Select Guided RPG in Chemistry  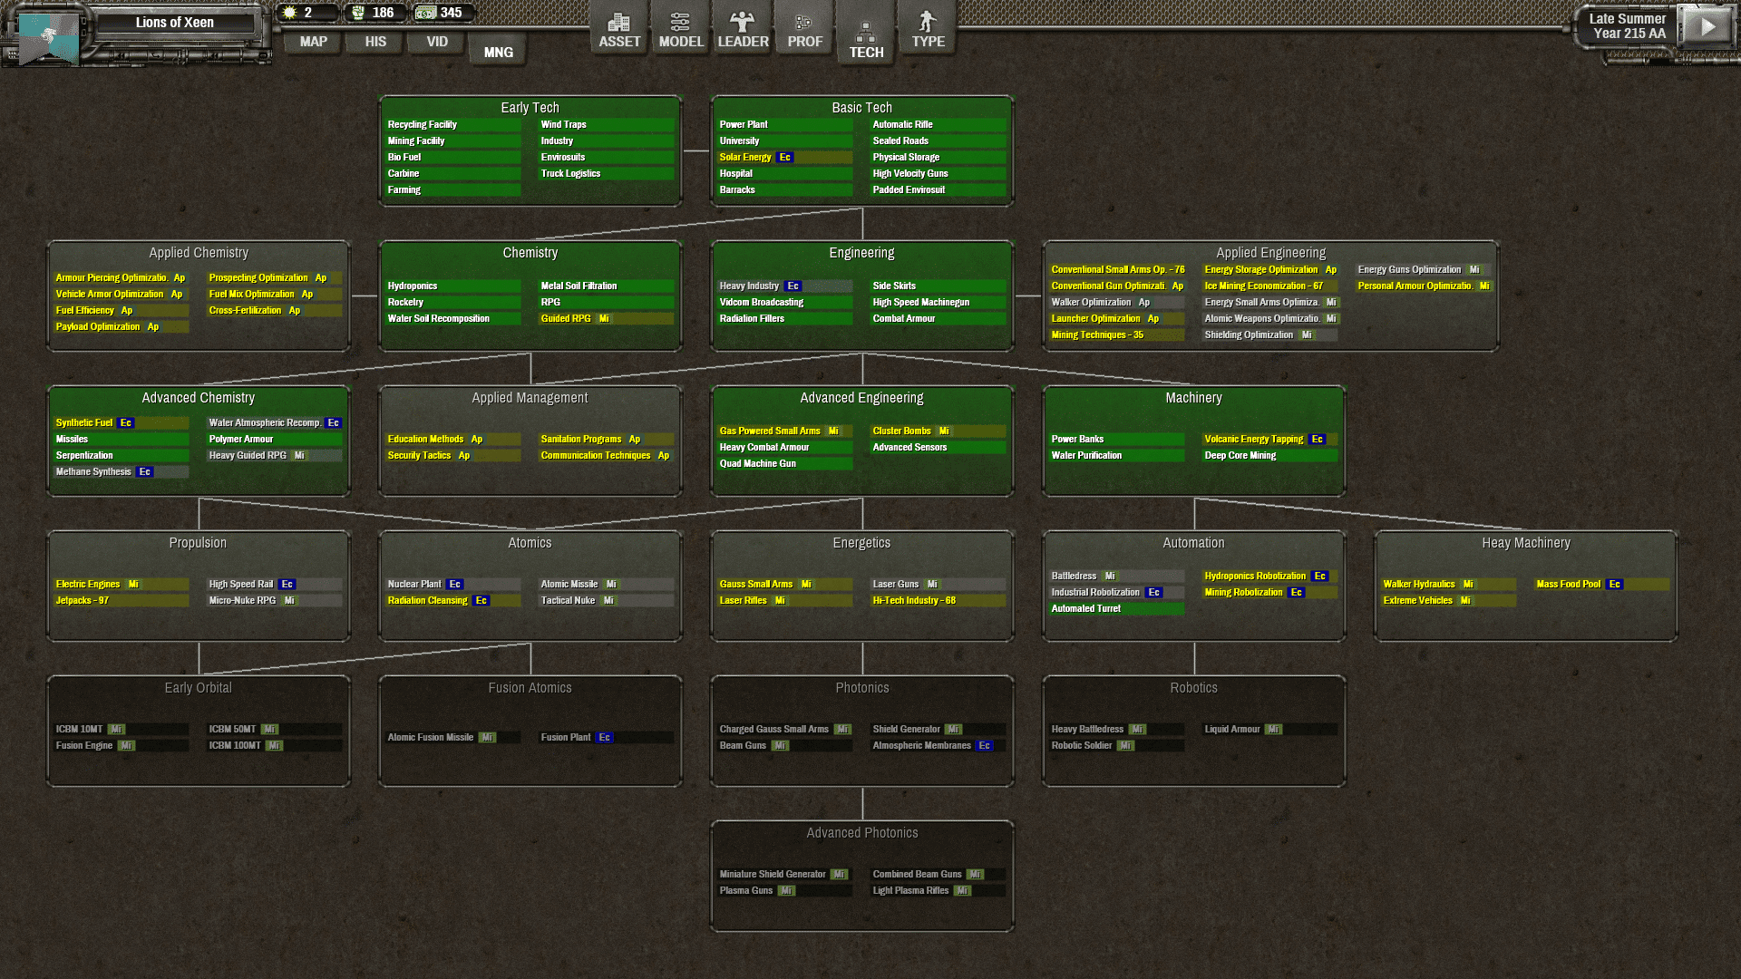pos(566,319)
